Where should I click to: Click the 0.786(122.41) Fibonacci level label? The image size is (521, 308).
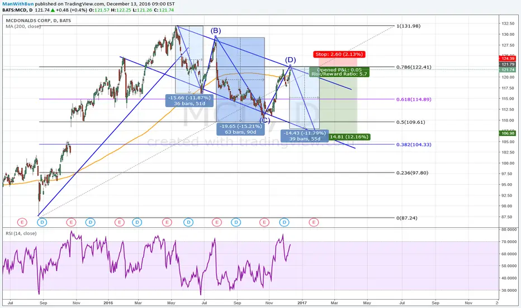(x=414, y=67)
